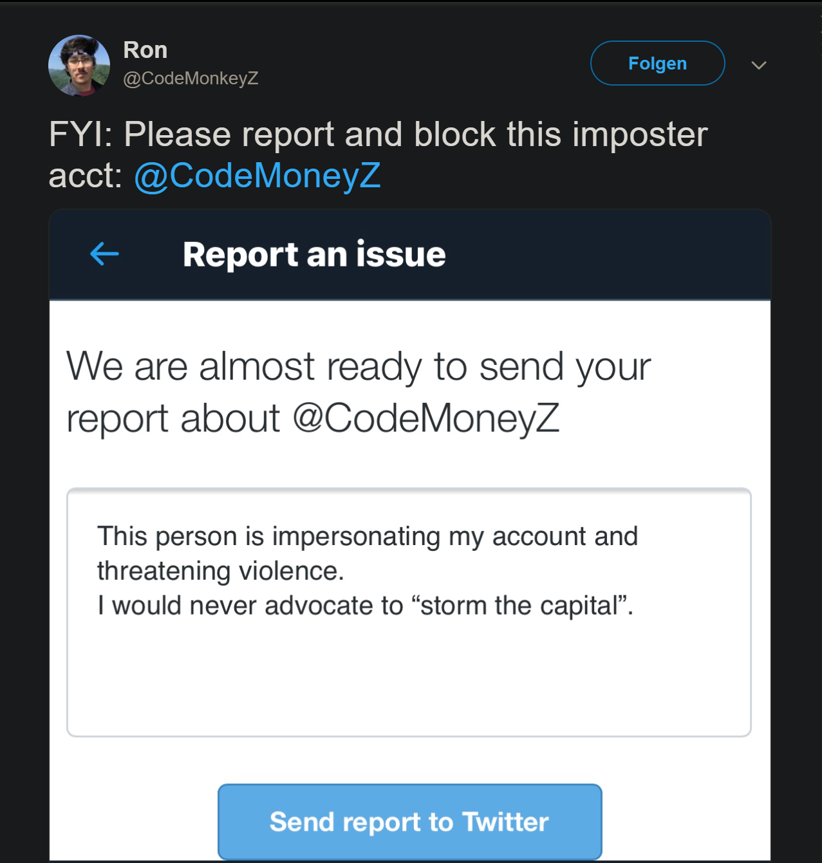Open the @CodeMoneyZ mention link in tweet
The width and height of the screenshot is (822, 863).
point(257,176)
